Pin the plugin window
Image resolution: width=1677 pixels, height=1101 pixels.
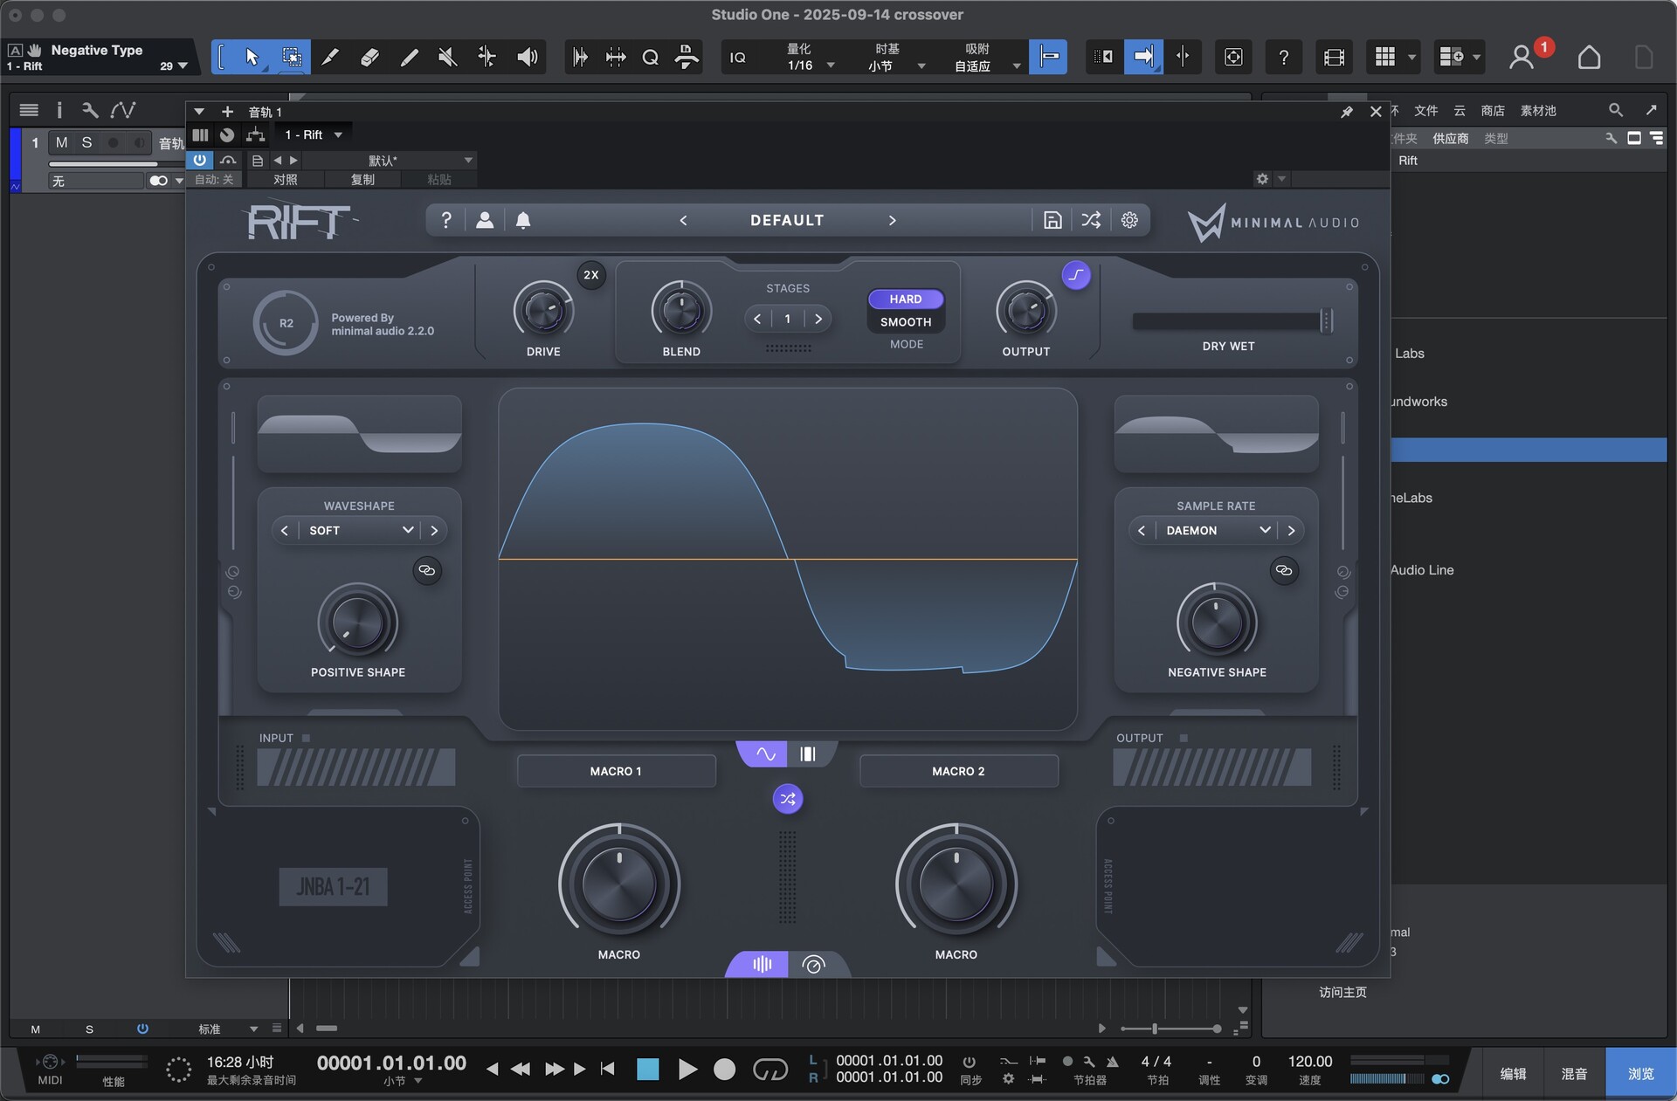(1347, 112)
